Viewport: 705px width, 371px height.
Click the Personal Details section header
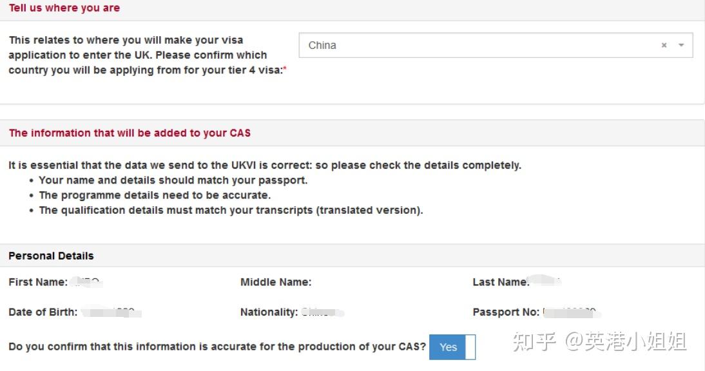click(x=51, y=256)
